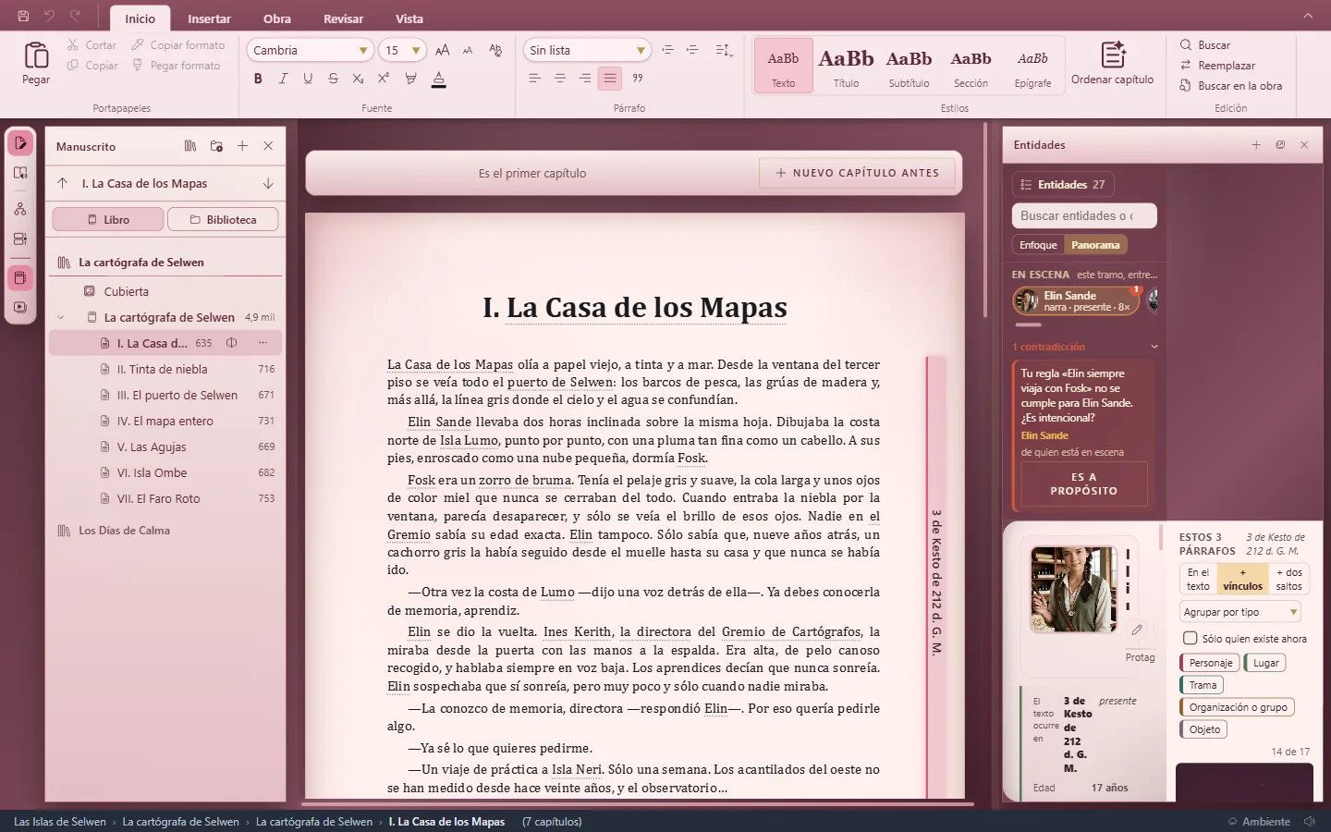Viewport: 1331px width, 832px height.
Task: Switch to the Biblioteca tab
Action: point(223,220)
